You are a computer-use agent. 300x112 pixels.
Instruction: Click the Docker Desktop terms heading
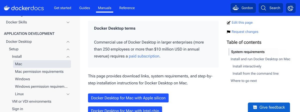pyautogui.click(x=115, y=28)
